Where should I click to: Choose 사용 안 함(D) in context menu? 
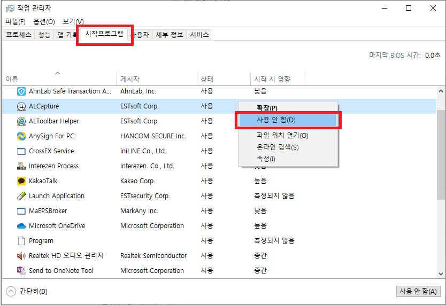(x=288, y=120)
